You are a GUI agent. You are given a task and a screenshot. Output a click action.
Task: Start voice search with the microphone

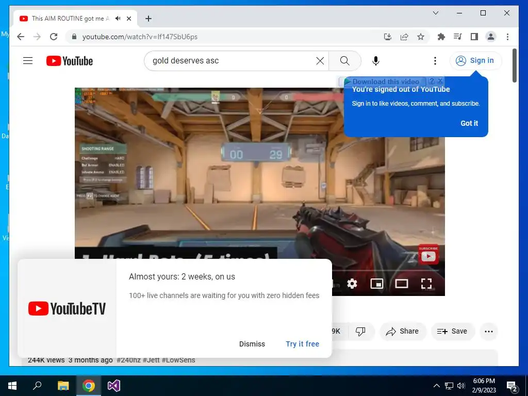[376, 61]
